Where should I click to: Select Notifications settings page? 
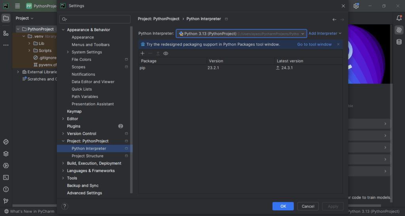click(83, 74)
